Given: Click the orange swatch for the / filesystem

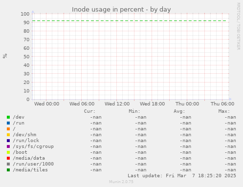Looking at the screenshot, I should [8, 129].
